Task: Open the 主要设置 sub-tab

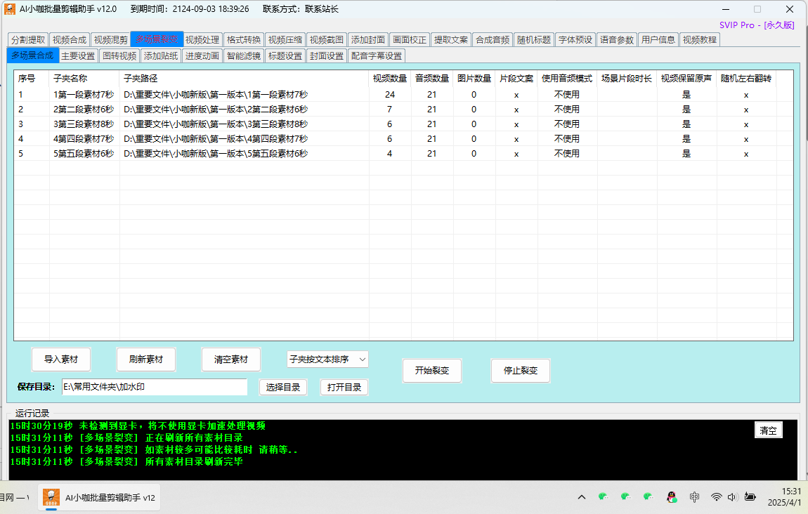Action: (x=78, y=56)
